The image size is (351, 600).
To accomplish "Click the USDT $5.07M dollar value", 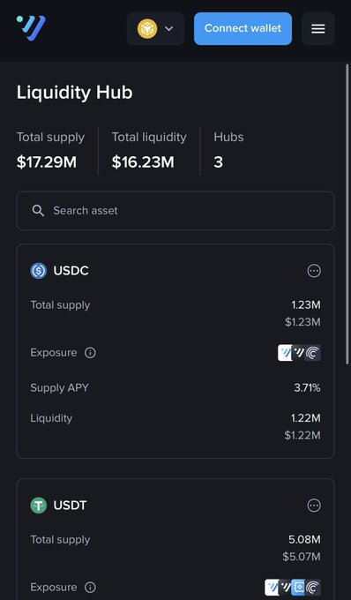I will coord(302,557).
